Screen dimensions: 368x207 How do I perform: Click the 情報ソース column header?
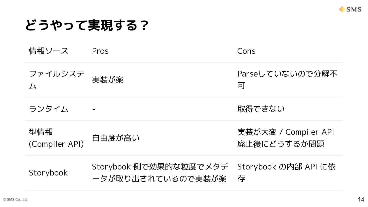click(x=49, y=51)
